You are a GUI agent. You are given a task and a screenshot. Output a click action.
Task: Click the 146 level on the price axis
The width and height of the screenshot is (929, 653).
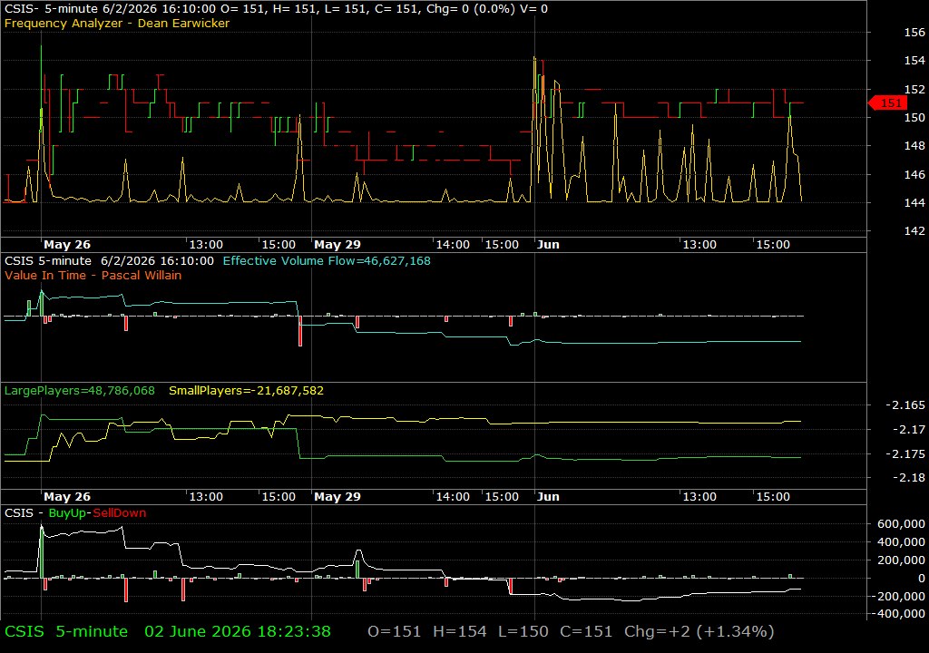[914, 174]
